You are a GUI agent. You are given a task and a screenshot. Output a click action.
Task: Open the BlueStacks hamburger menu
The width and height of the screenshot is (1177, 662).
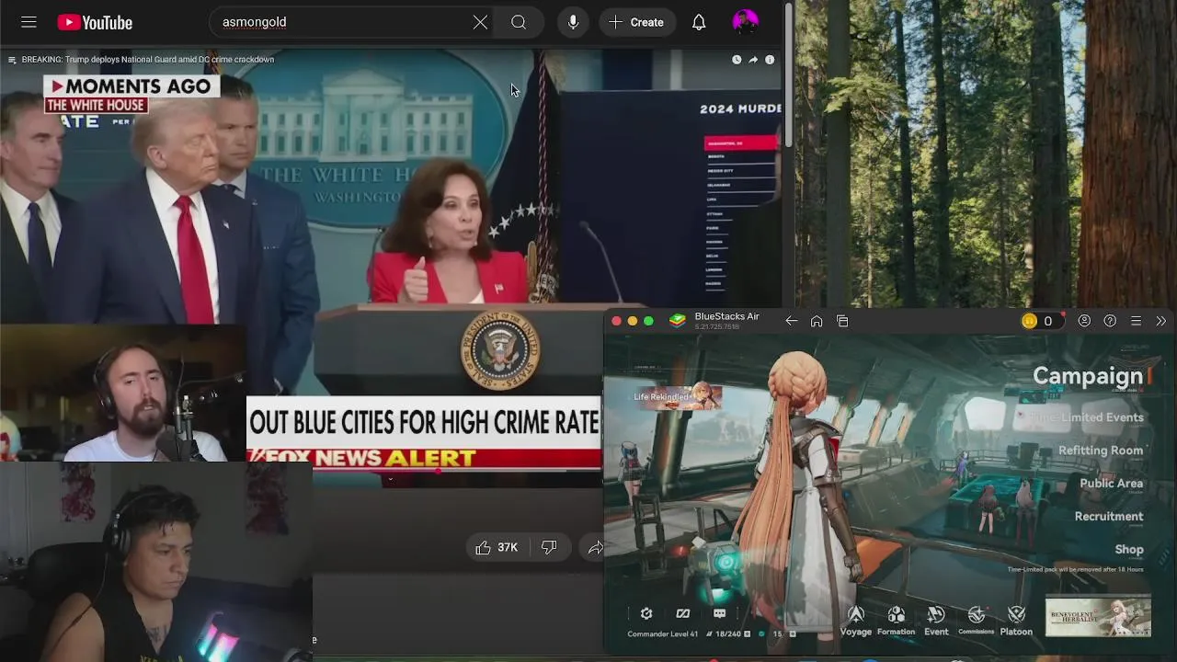click(x=1136, y=321)
